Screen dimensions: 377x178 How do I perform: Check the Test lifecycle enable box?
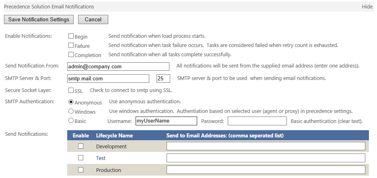point(81,158)
